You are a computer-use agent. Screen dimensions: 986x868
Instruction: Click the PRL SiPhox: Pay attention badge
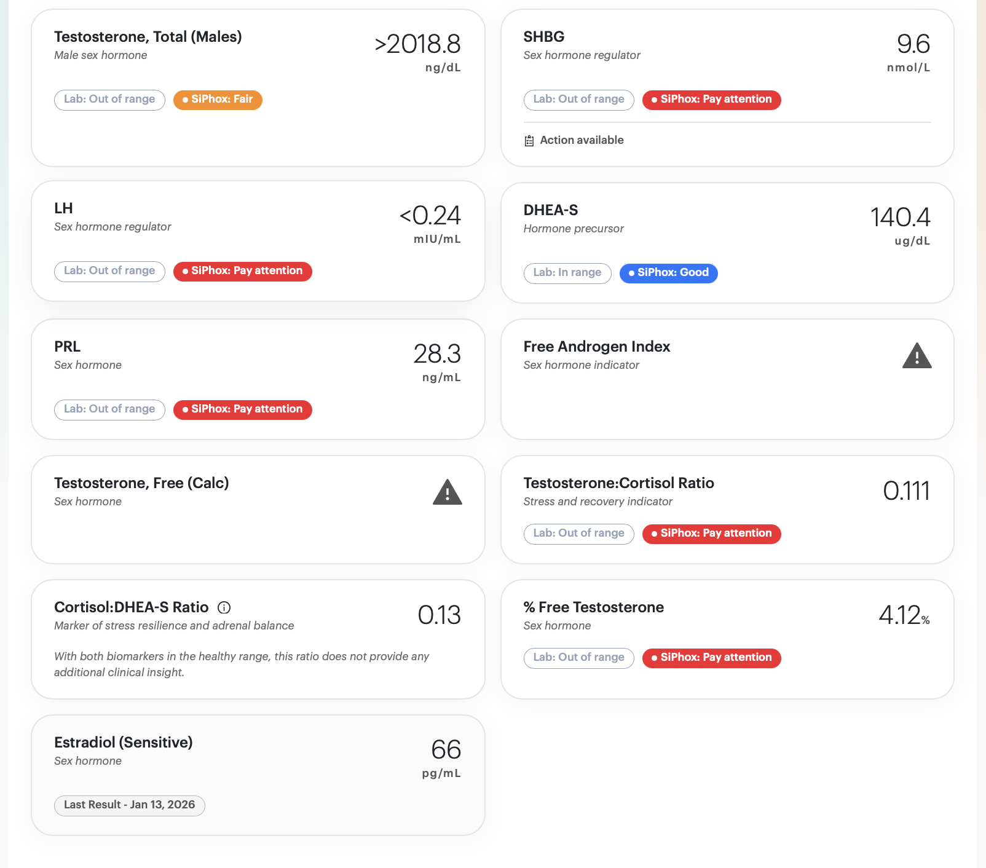tap(242, 409)
